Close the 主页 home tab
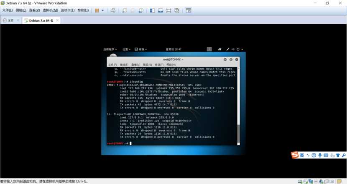Image resolution: width=347 pixels, height=184 pixels. (18, 20)
